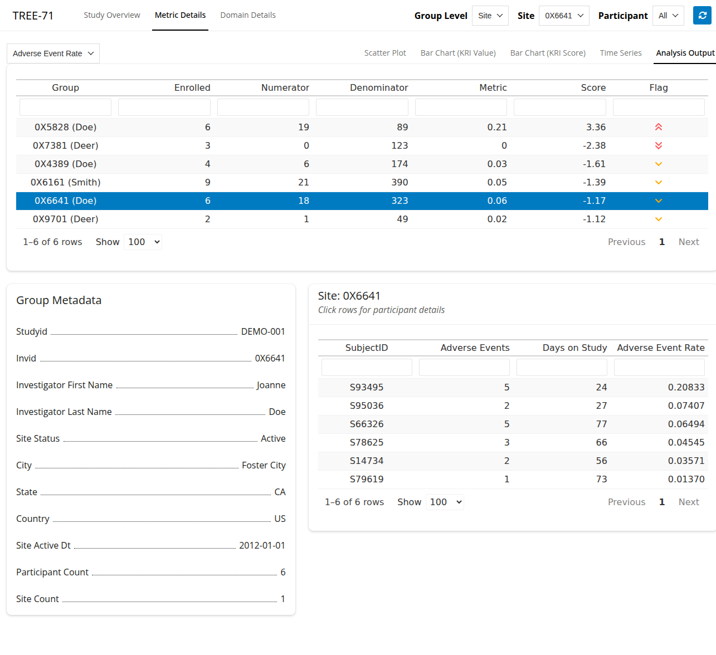Select participant row S93495

click(366, 387)
